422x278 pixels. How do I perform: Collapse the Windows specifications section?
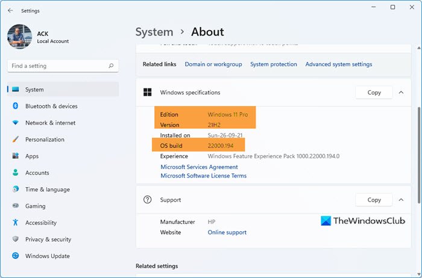(402, 93)
